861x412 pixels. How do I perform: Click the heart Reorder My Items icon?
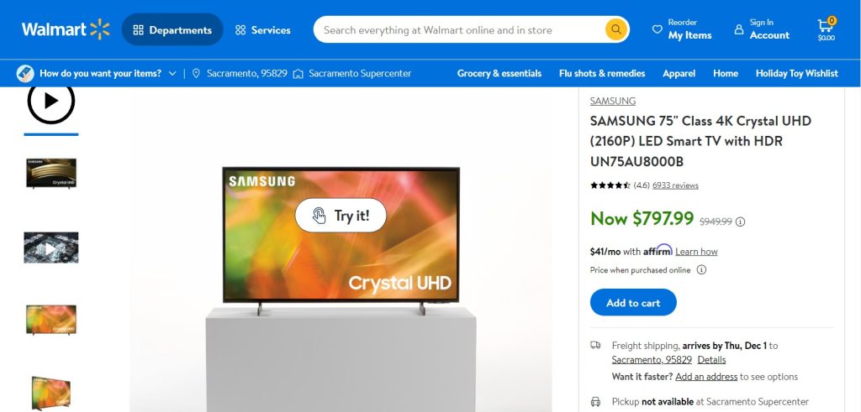tap(657, 29)
